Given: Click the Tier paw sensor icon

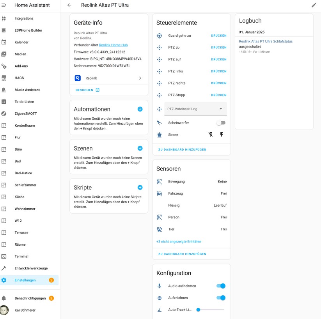Looking at the screenshot, I should [x=159, y=229].
